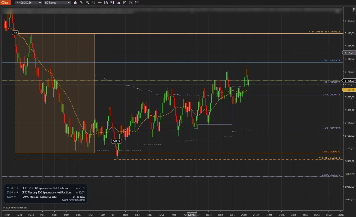Open the Chart Trader toolbar icon
This screenshot has height=217, width=356.
pyautogui.click(x=112, y=3)
